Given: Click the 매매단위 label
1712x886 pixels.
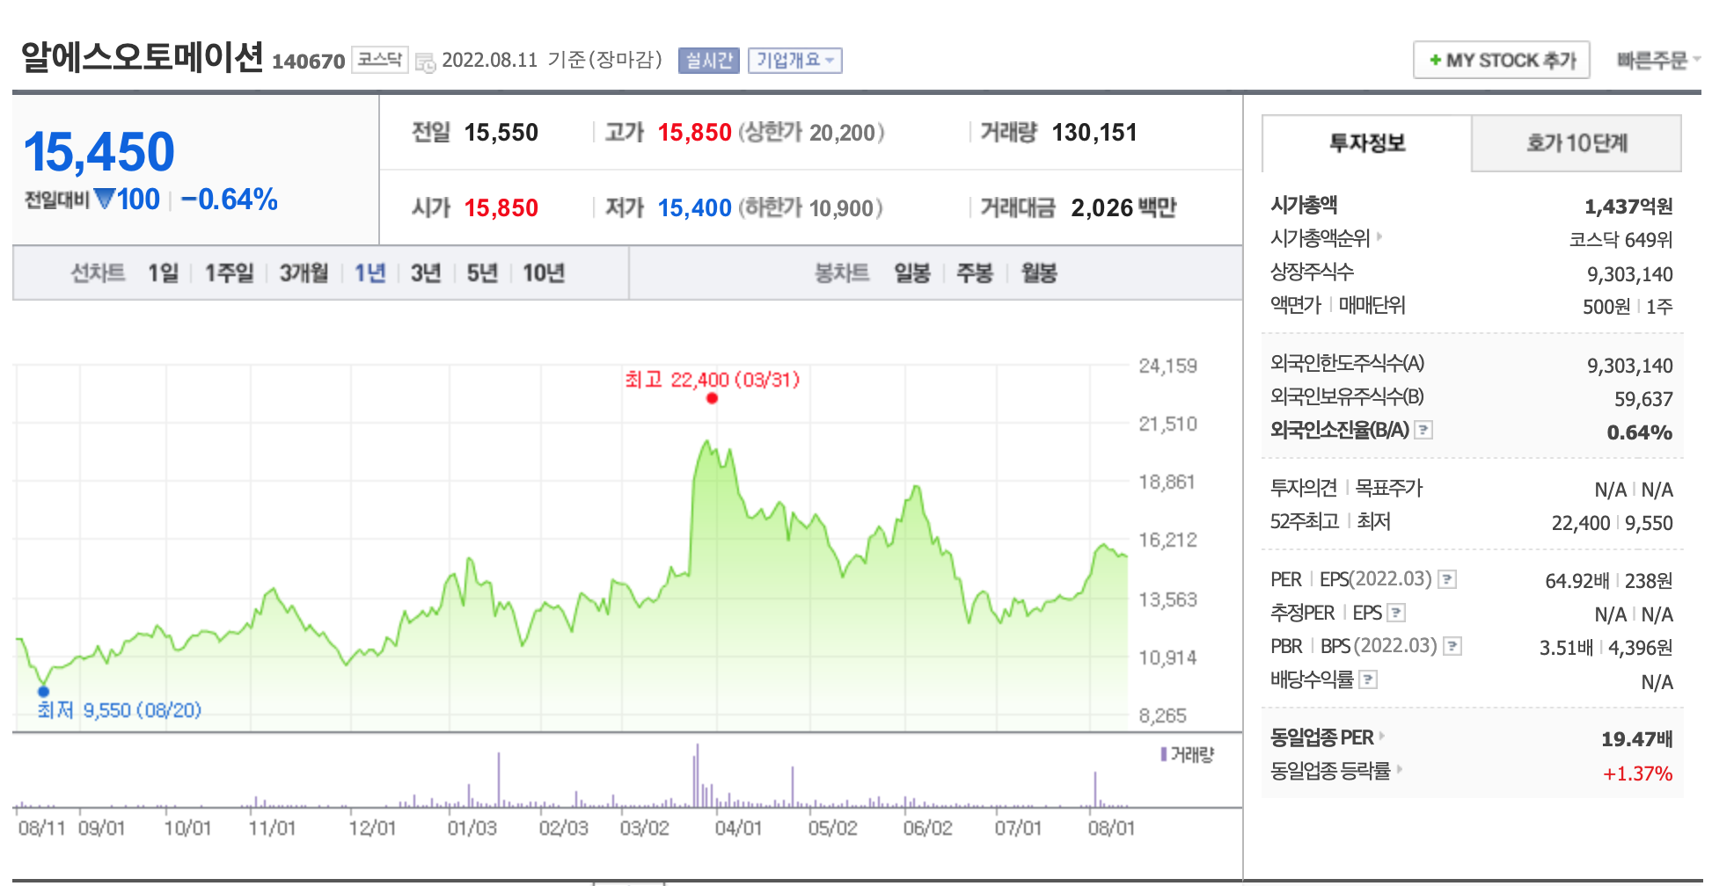Looking at the screenshot, I should [1372, 305].
